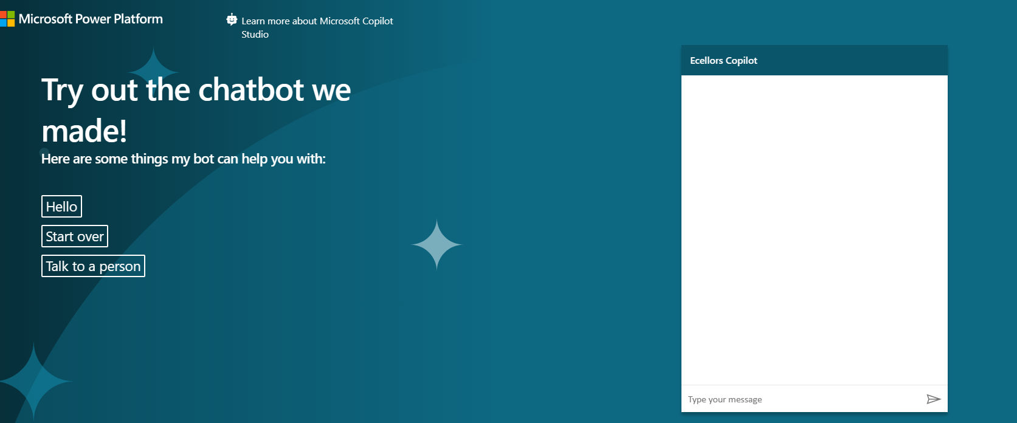Click the sparkle star behind the heading

tap(153, 68)
